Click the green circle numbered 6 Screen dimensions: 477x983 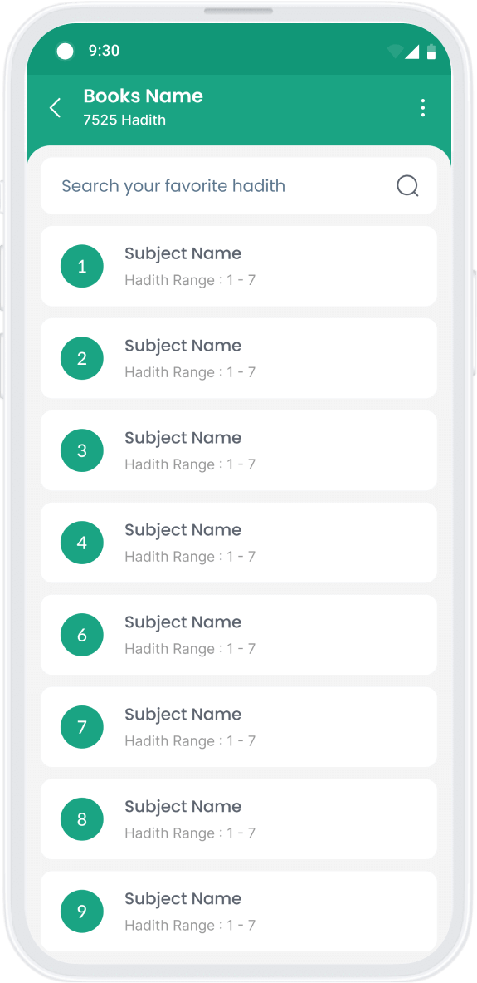82,635
